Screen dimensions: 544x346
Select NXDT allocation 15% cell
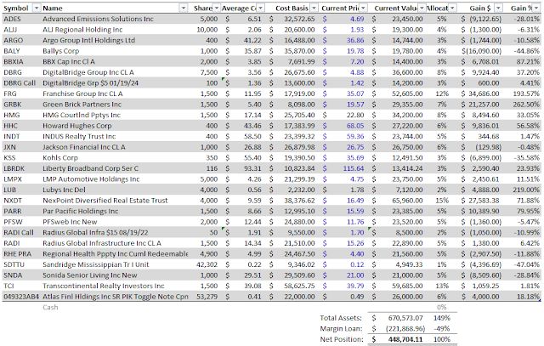point(442,201)
